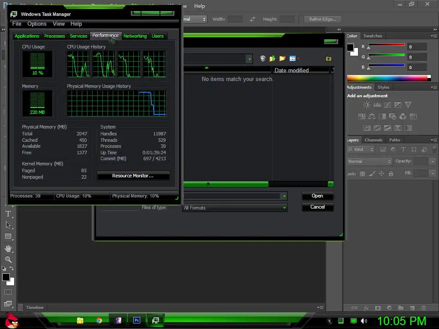Click the Resource Monitor button
Viewport: 439px width, 329px height.
[x=133, y=176]
